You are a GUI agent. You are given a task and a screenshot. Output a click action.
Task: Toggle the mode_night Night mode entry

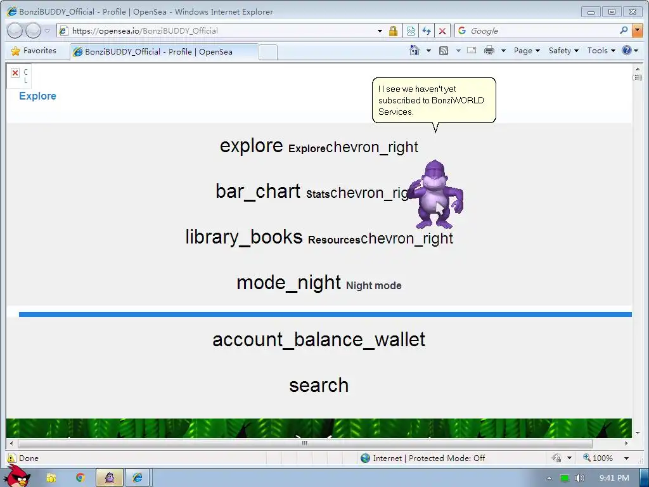[x=319, y=283]
